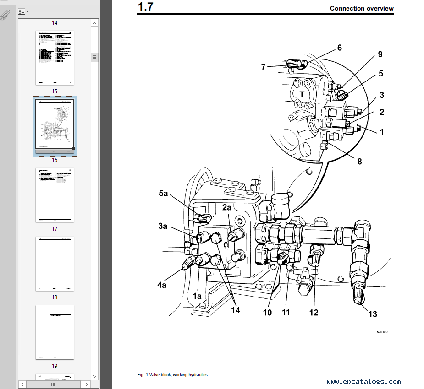Click the "T" port label on the valve

302,94
